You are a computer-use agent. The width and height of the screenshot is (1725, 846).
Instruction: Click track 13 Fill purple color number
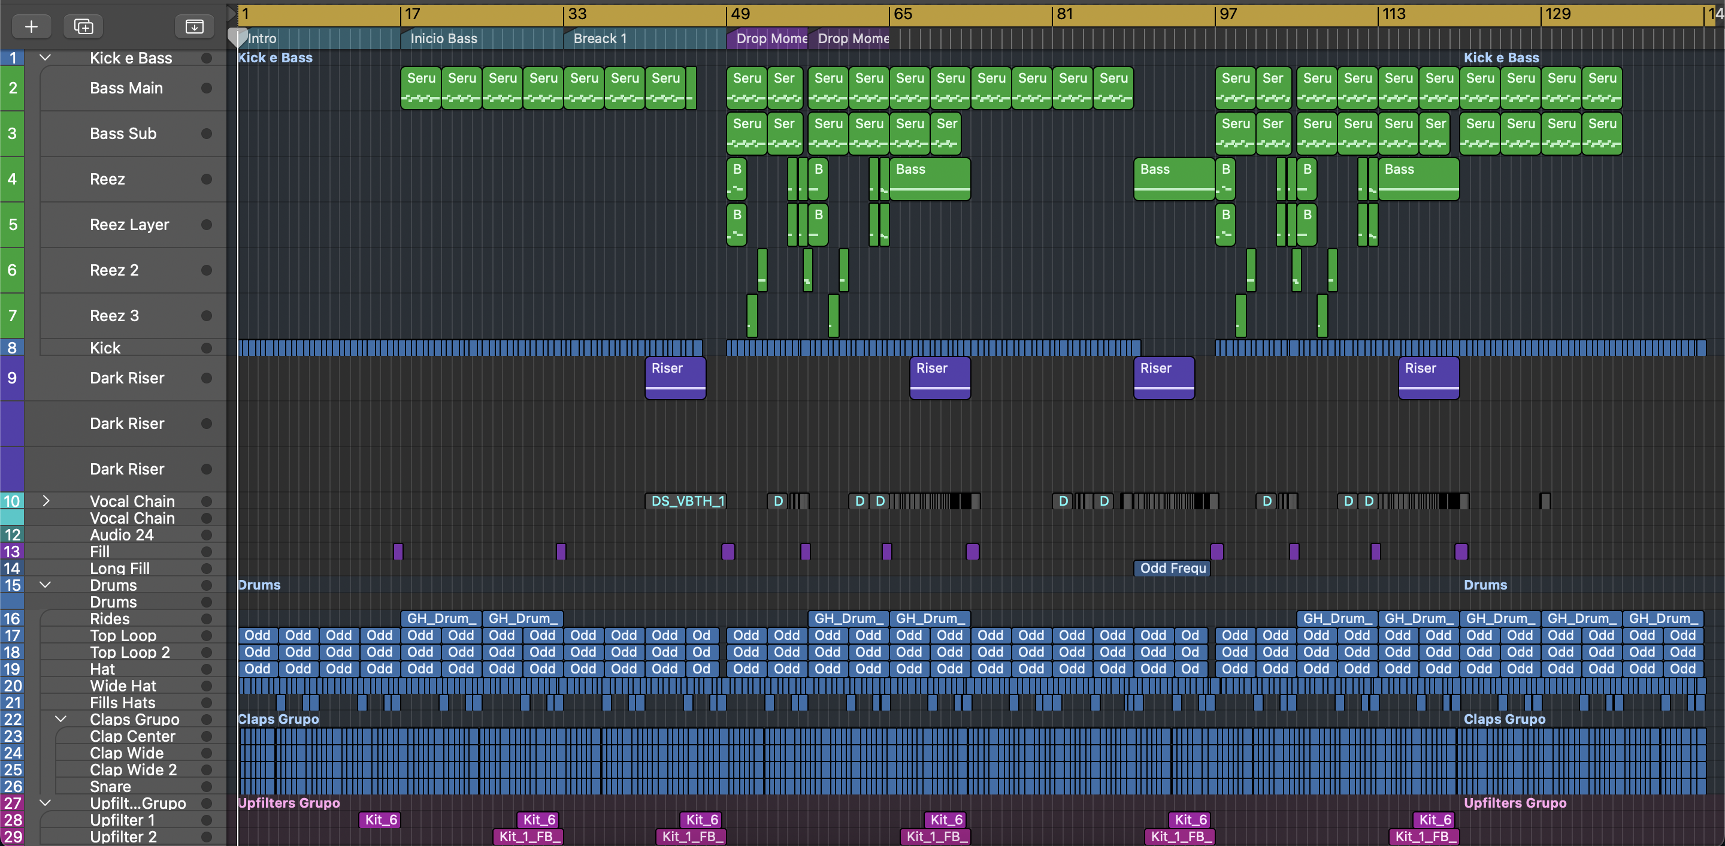(12, 551)
